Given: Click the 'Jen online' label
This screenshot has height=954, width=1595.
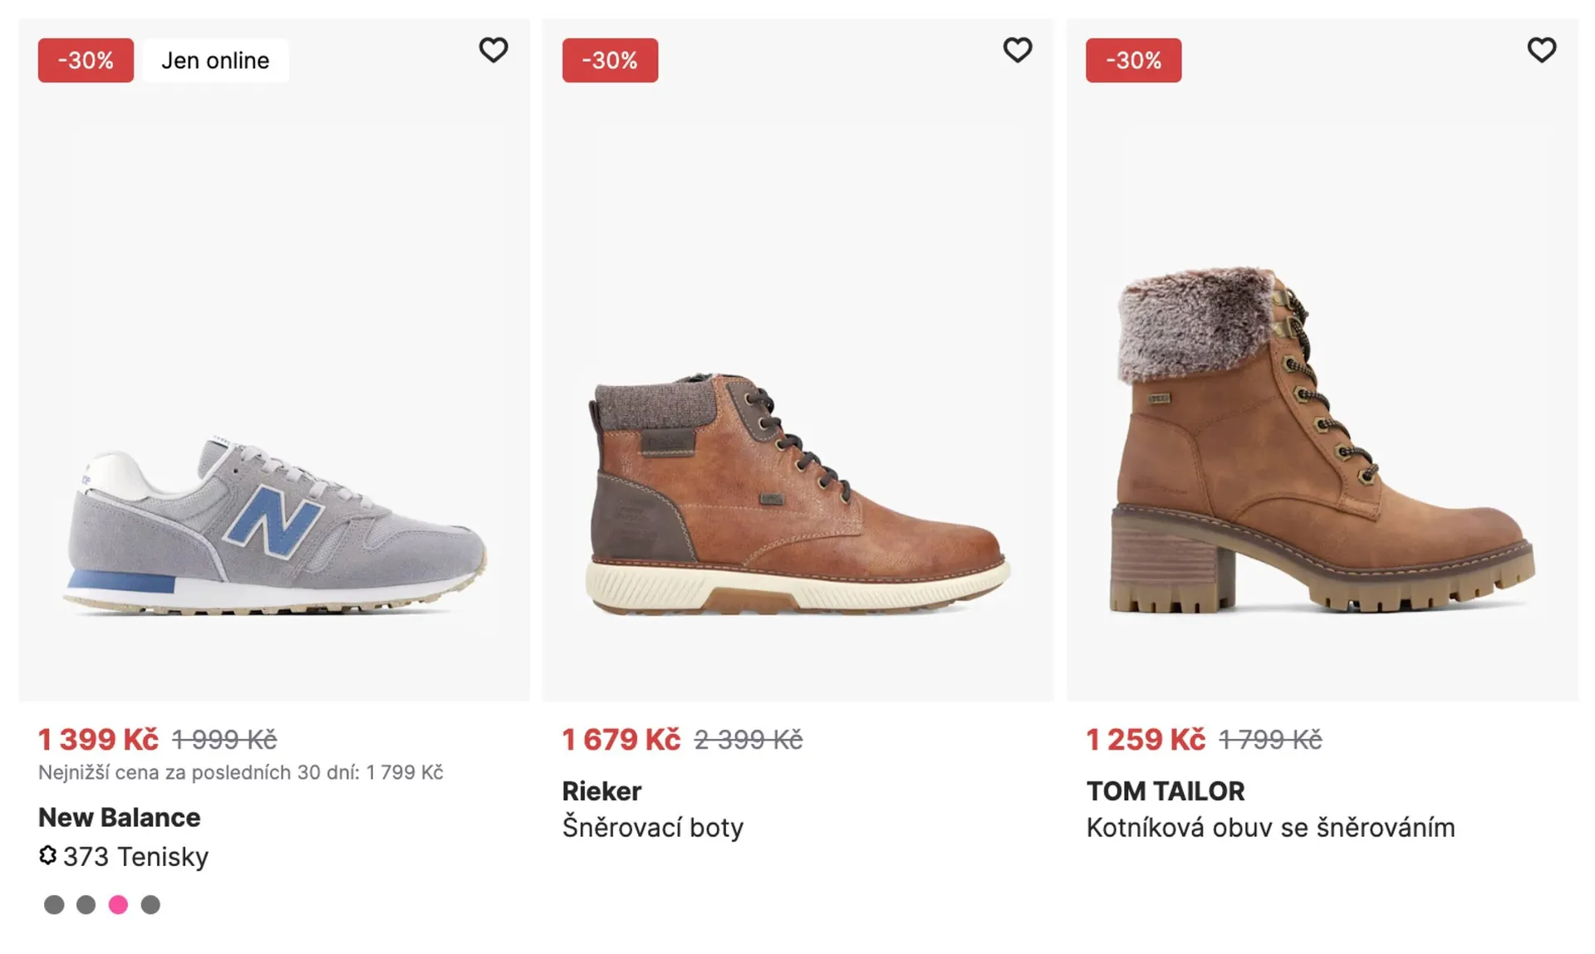Looking at the screenshot, I should [215, 61].
